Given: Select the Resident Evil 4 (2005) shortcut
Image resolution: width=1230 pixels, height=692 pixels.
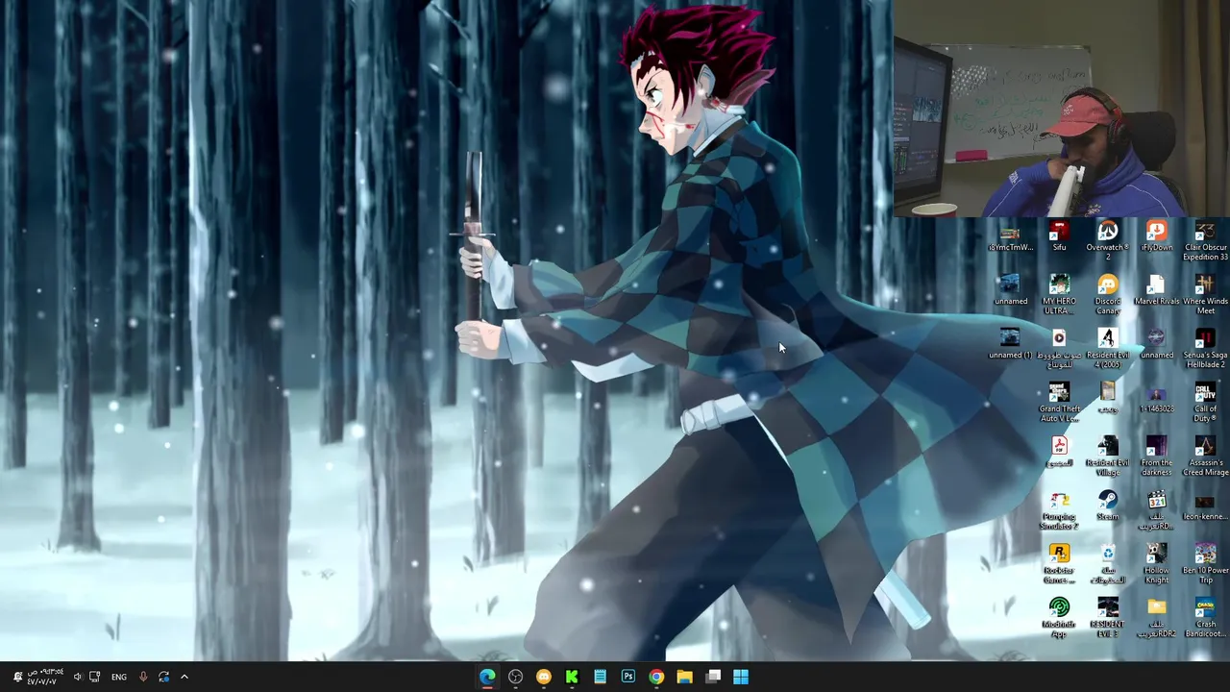Looking at the screenshot, I should [x=1108, y=348].
